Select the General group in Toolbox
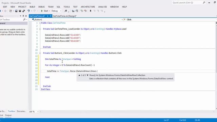 [x=14, y=23]
